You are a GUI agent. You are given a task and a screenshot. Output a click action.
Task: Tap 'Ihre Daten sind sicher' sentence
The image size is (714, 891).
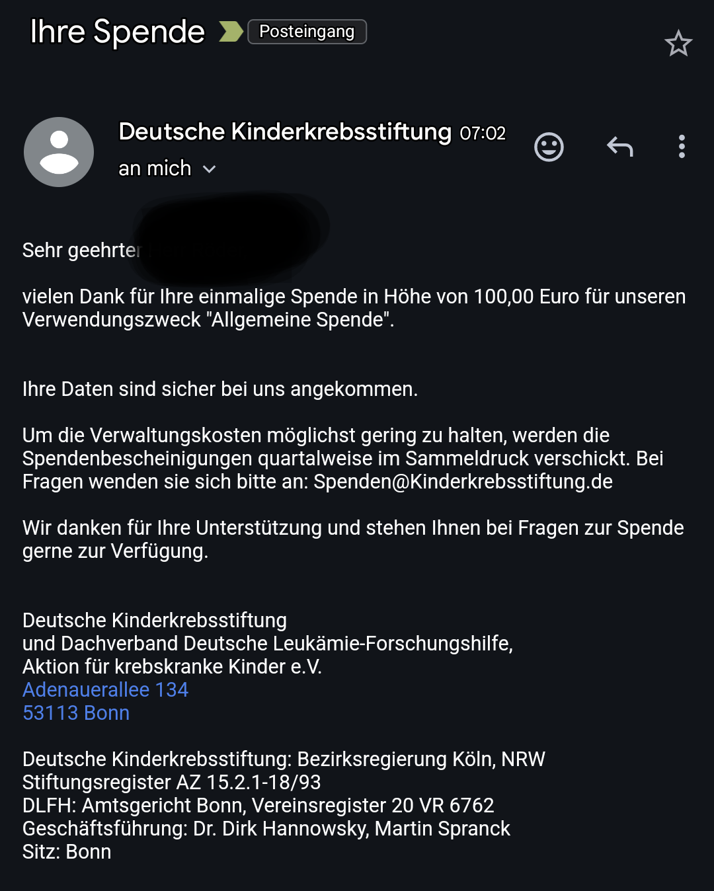point(219,389)
